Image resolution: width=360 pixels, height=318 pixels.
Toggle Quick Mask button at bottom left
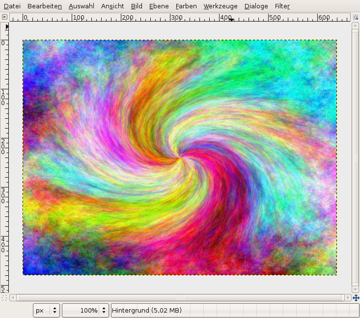click(x=4, y=298)
